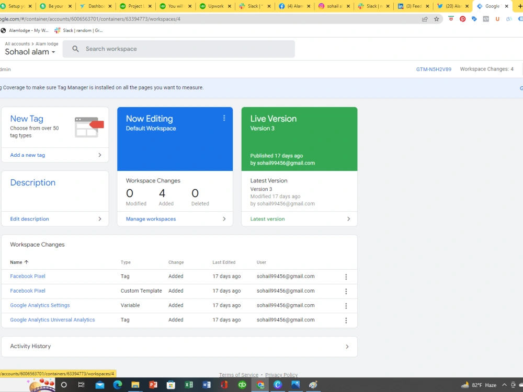Viewport: 523px width, 392px height.
Task: Sort the table by the Name column arrow
Action: coord(26,262)
